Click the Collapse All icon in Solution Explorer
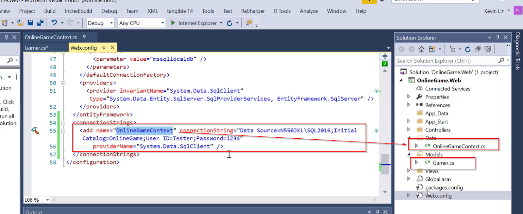 (x=478, y=49)
